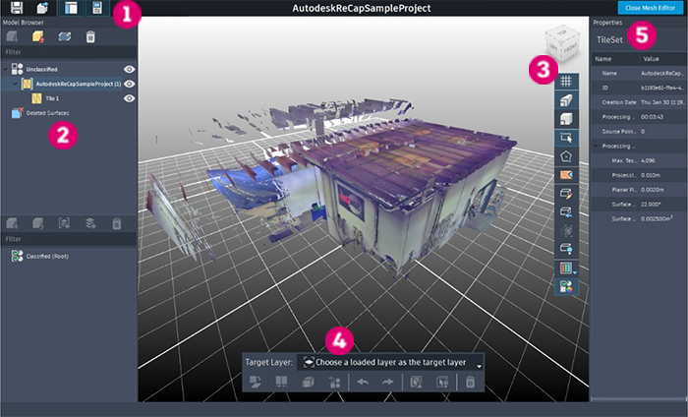The image size is (688, 417).
Task: Hide the Unclassified layer with the eye icon
Action: [x=129, y=70]
